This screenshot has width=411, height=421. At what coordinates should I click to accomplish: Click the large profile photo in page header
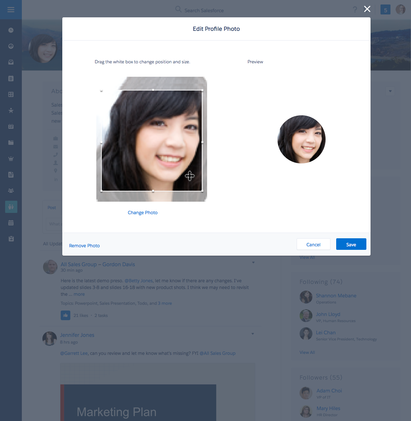43,48
